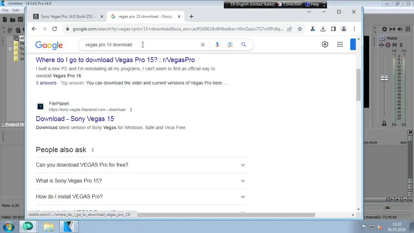The width and height of the screenshot is (414, 233).
Task: Click the Google logo
Action: tap(49, 45)
